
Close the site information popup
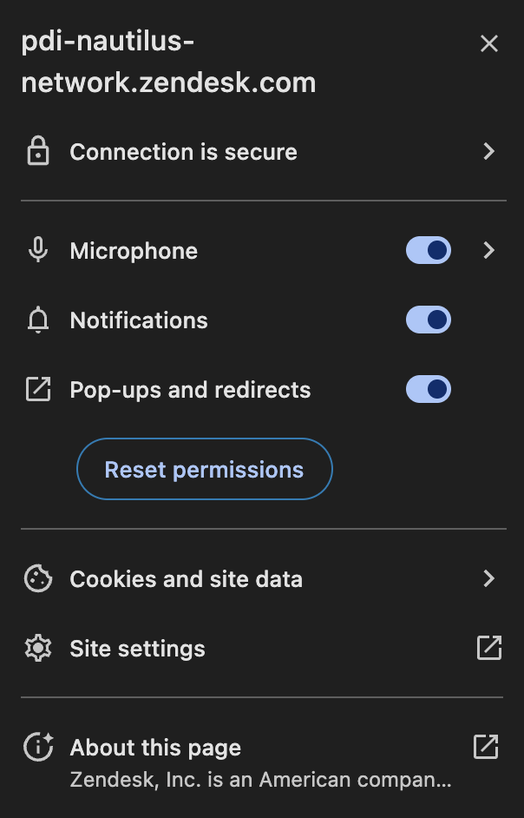tap(489, 43)
